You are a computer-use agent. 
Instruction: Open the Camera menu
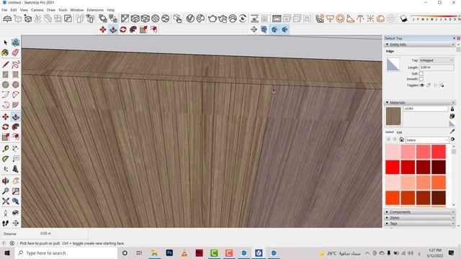click(x=37, y=10)
